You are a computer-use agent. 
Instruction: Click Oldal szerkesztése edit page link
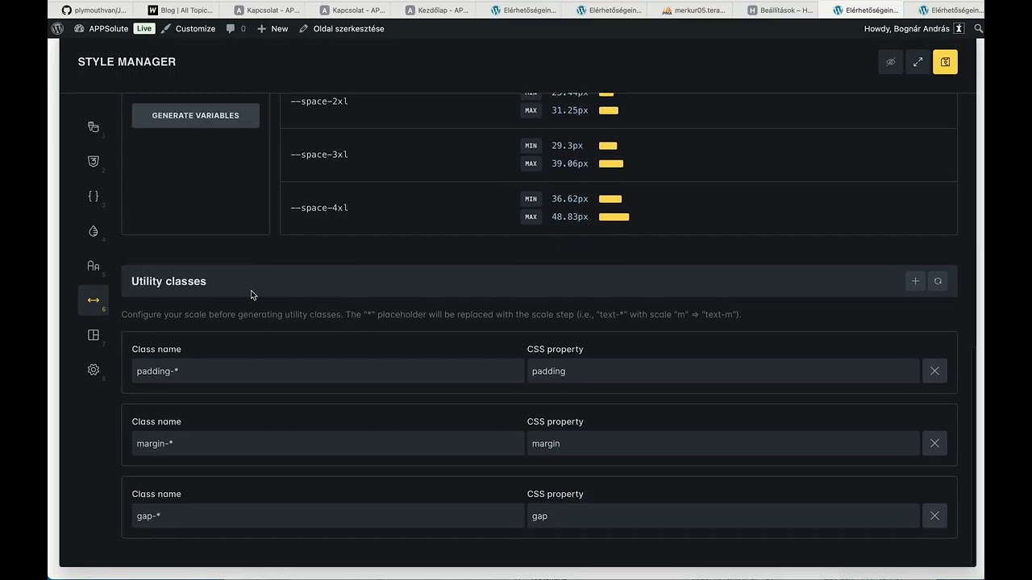(342, 28)
